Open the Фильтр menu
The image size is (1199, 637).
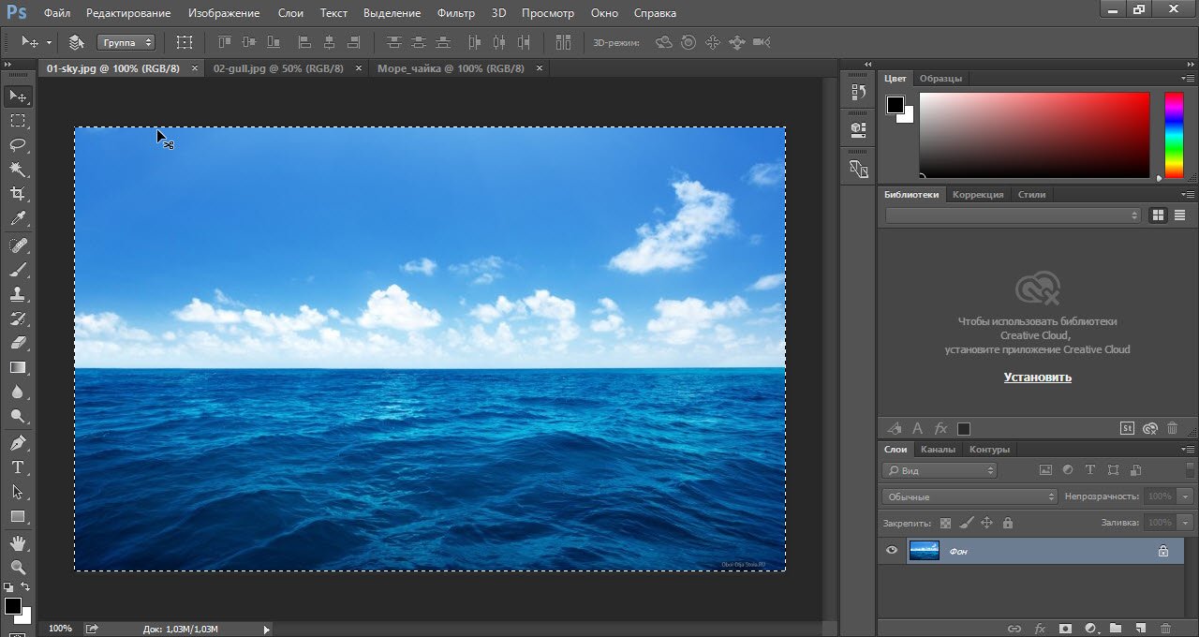point(456,13)
